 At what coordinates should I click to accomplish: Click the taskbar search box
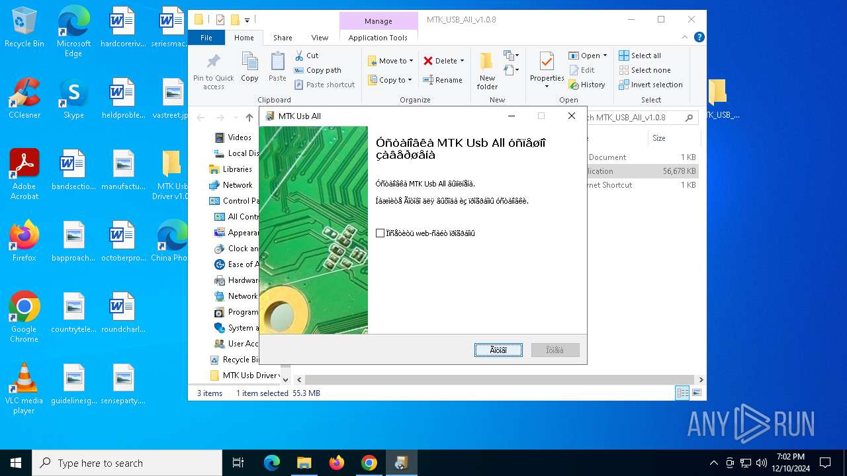point(127,463)
